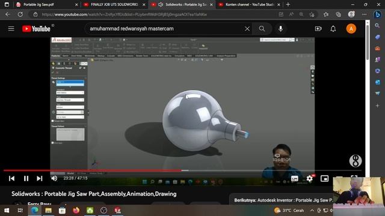Open the Edge profile picture
385x216 pixels.
tap(351, 14)
